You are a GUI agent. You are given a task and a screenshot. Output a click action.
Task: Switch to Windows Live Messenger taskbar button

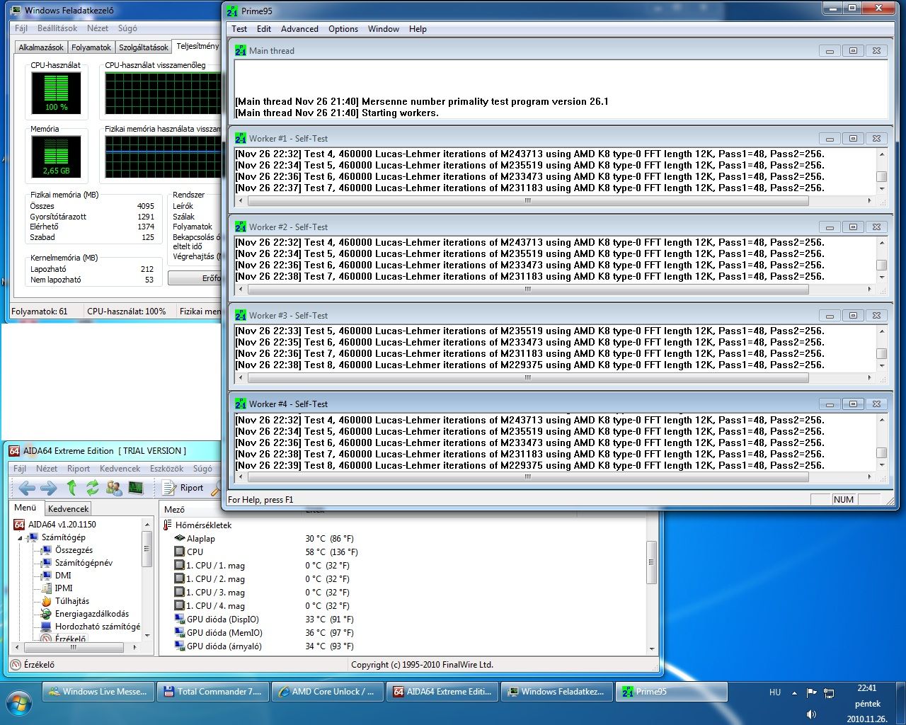(x=97, y=692)
